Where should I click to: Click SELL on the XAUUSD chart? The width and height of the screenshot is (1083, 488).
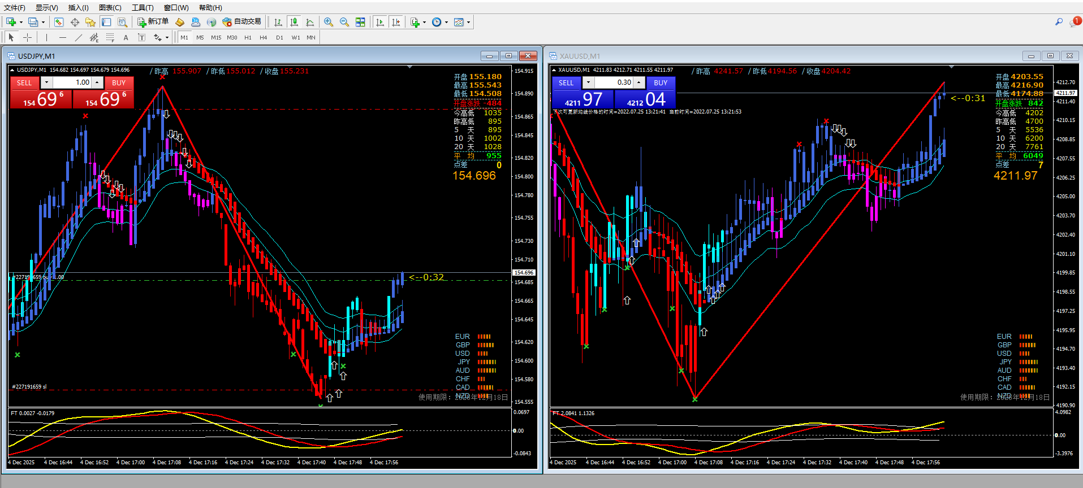pyautogui.click(x=566, y=82)
